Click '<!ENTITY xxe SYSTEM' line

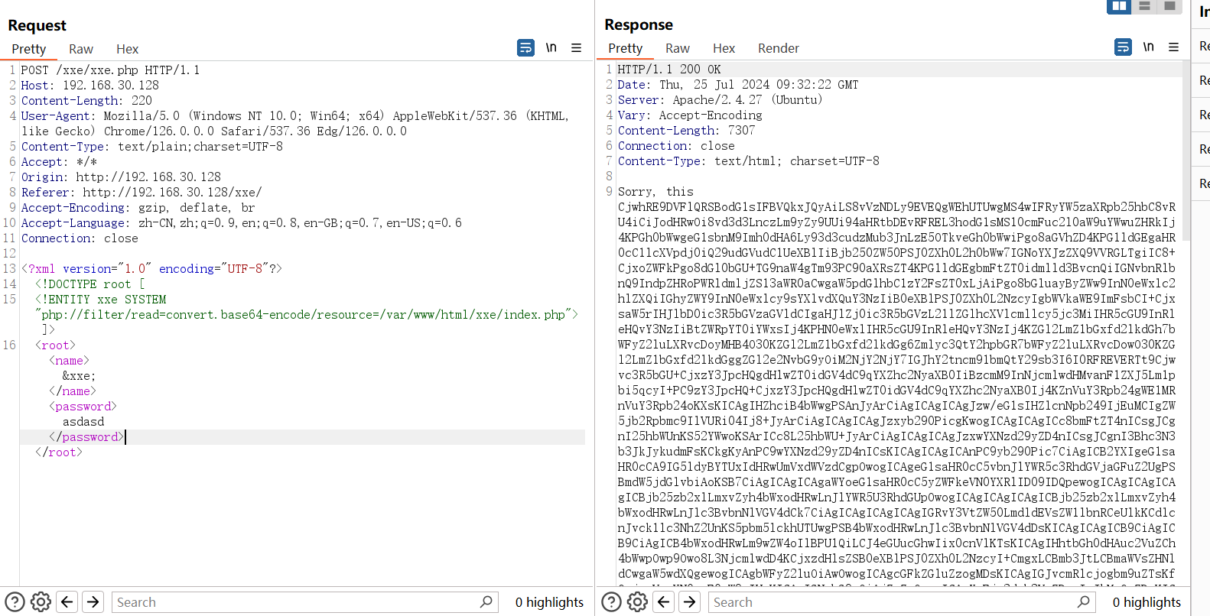tap(100, 300)
